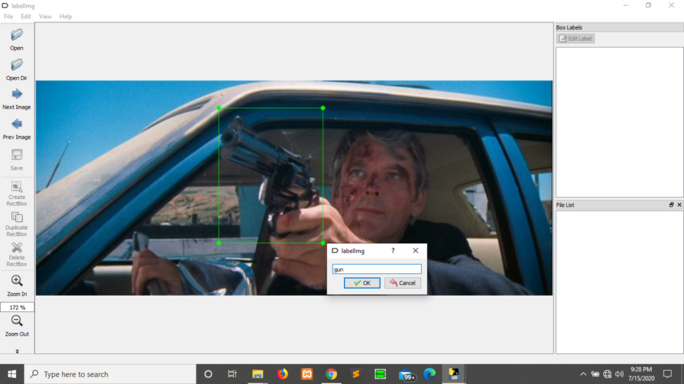This screenshot has height=384, width=684.
Task: Open File Explorer from the taskbar
Action: point(257,374)
